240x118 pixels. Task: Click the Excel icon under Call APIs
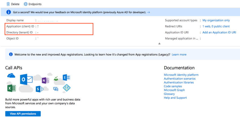[x=12, y=88]
